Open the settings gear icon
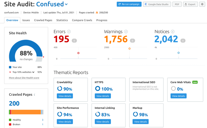Viewport: 207px width, 128px height. pyautogui.click(x=202, y=4)
